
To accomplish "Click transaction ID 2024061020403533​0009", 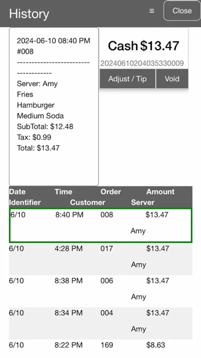I will point(142,63).
